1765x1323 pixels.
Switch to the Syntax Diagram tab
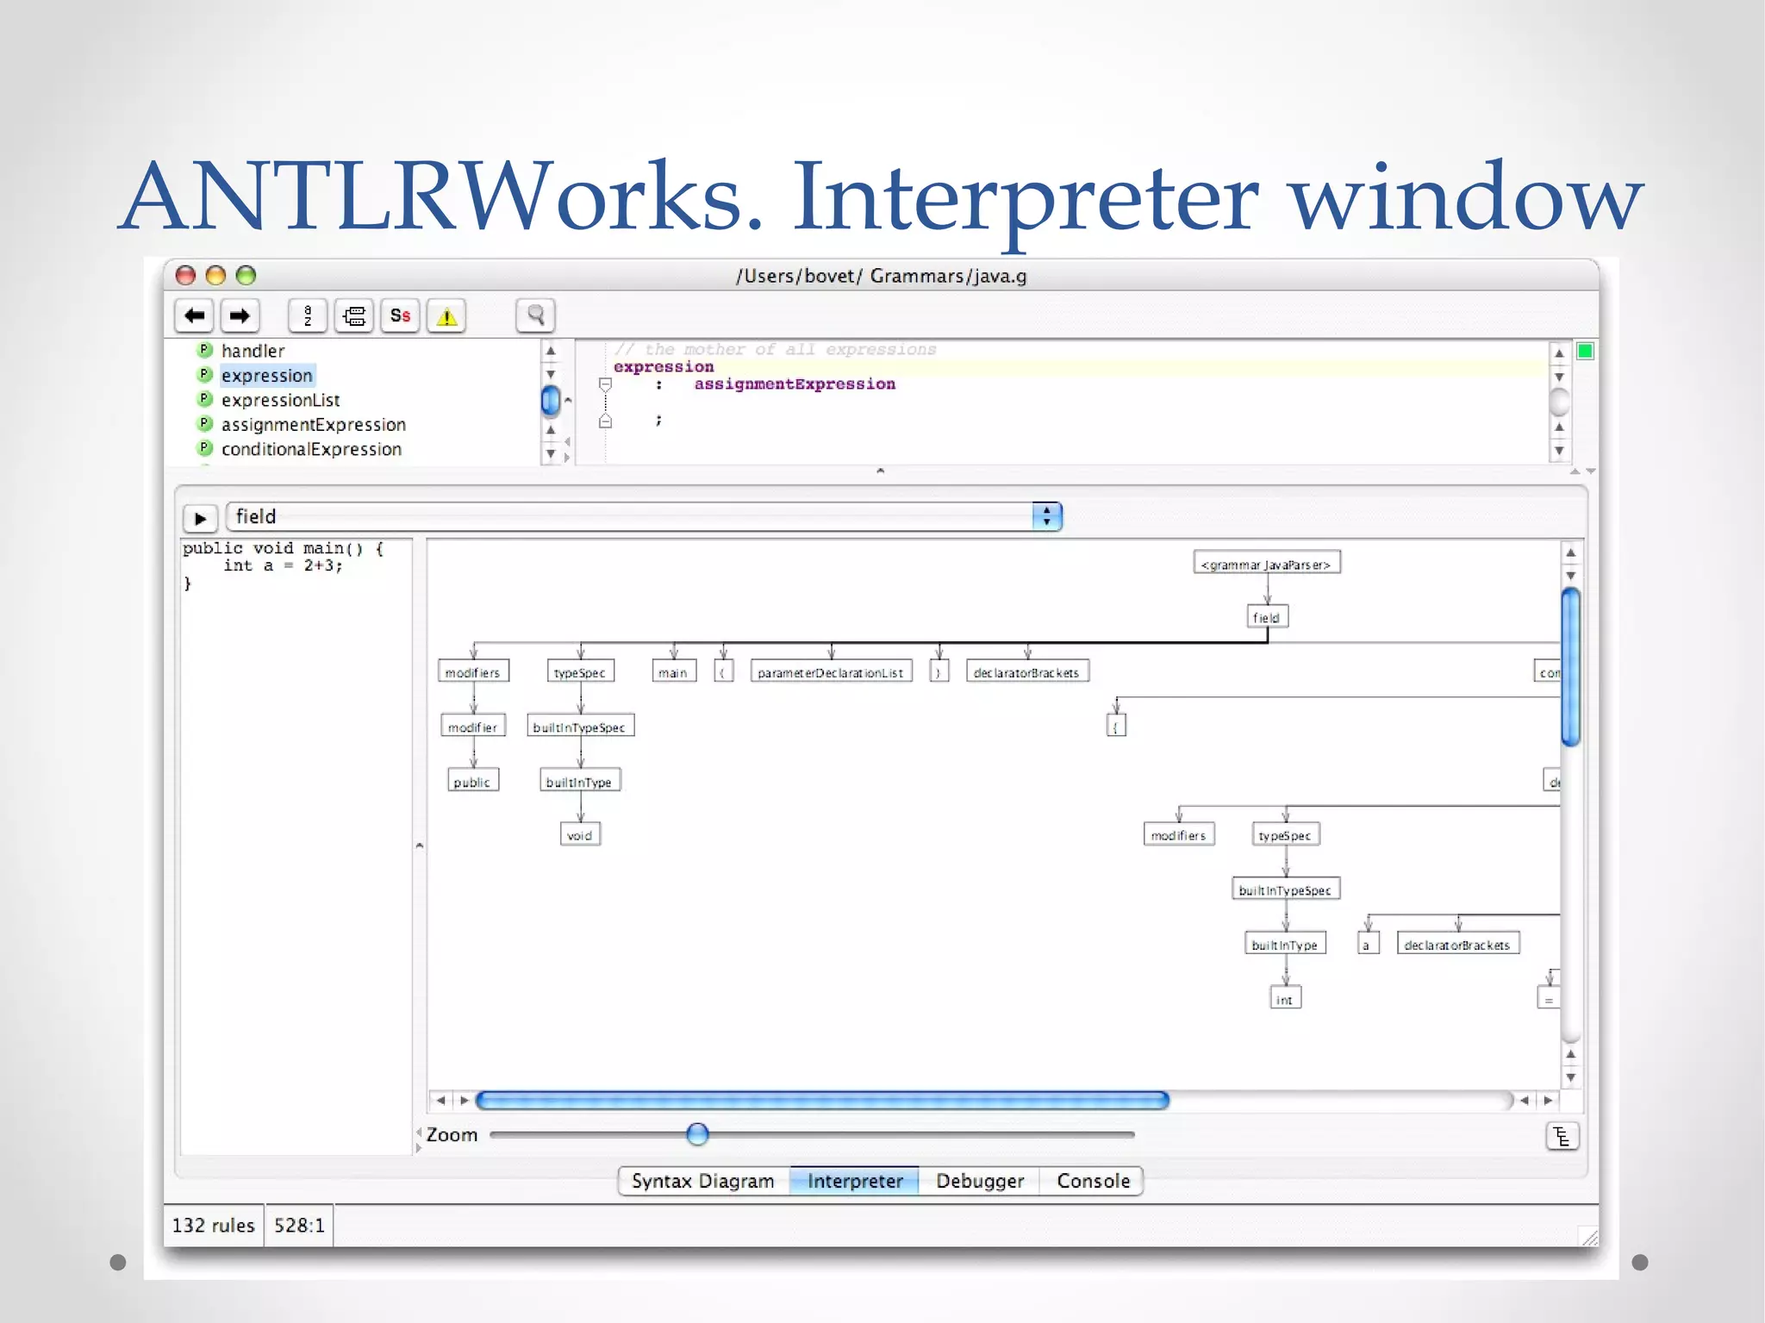point(703,1181)
